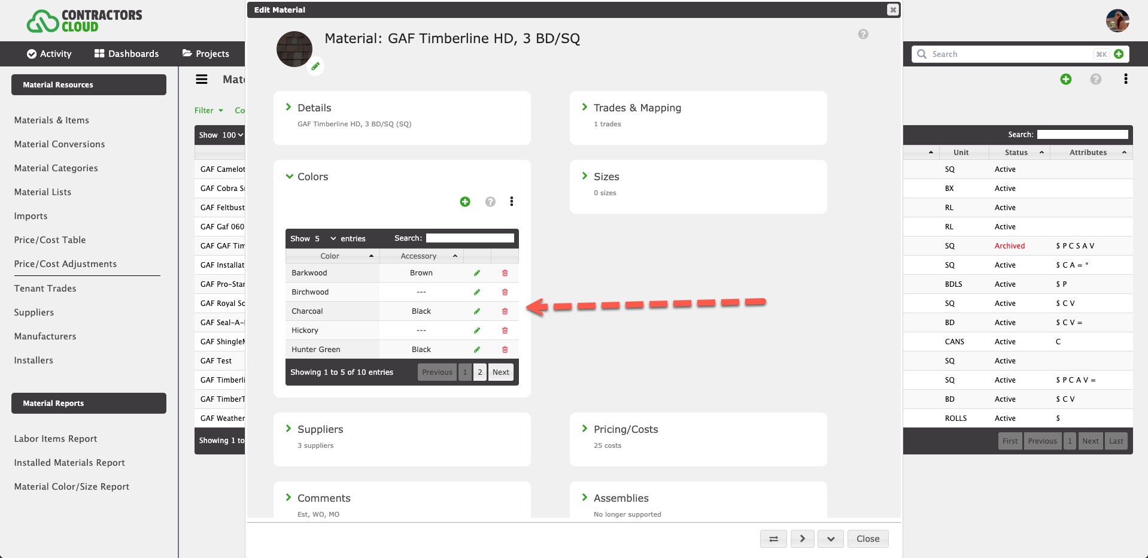The image size is (1148, 558).
Task: Click the swap arrows button in dialog footer
Action: [x=773, y=539]
